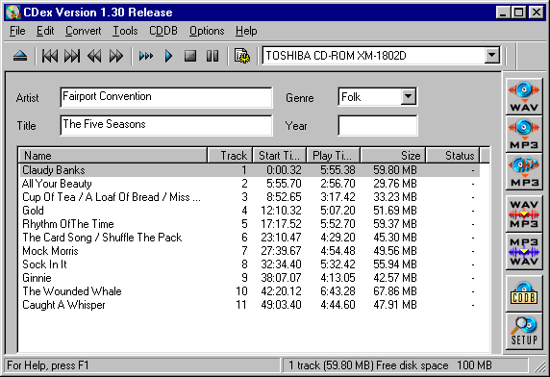Skip to previous track
Viewport: 550px width, 377px height.
coord(50,56)
